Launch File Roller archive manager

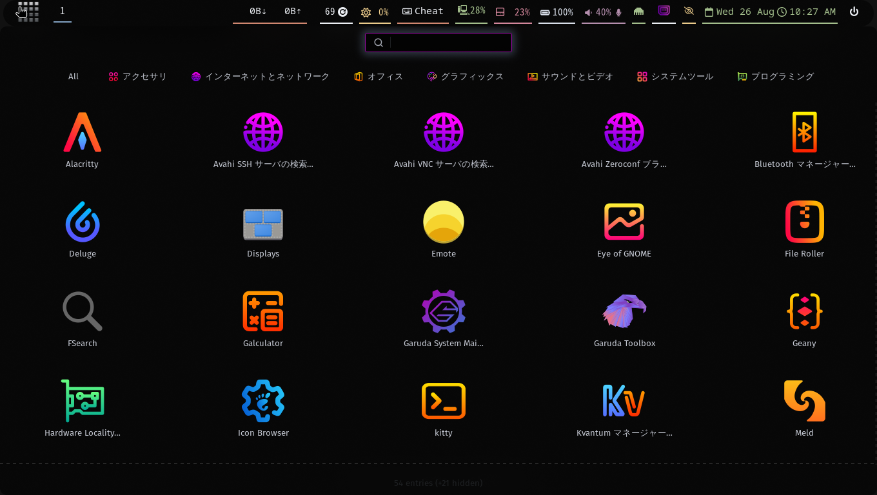pos(805,230)
